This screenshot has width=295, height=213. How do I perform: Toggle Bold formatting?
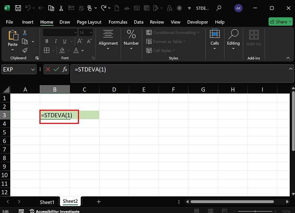point(47,41)
